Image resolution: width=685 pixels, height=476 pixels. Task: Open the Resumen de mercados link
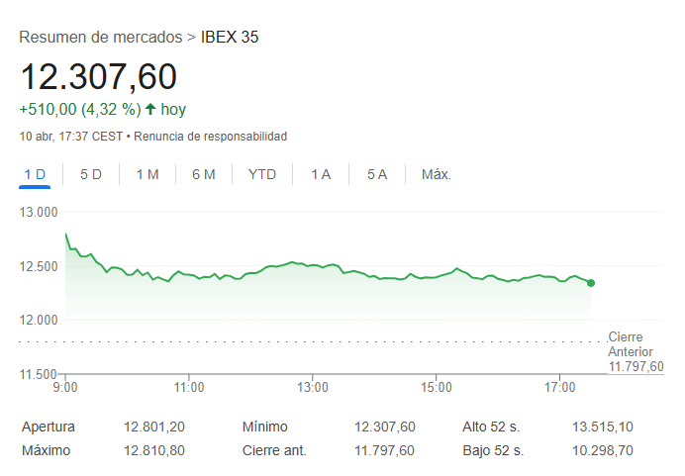[100, 38]
